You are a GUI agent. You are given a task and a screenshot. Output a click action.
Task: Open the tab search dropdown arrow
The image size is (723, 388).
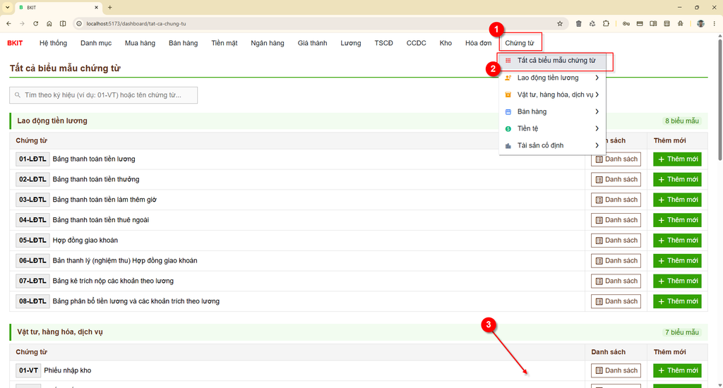7,7
